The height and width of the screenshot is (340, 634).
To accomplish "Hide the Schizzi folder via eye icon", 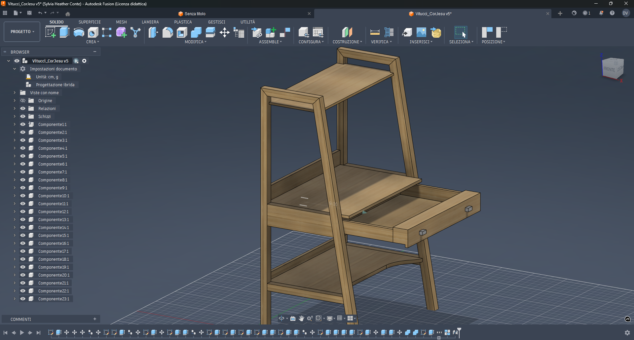I will (x=23, y=117).
